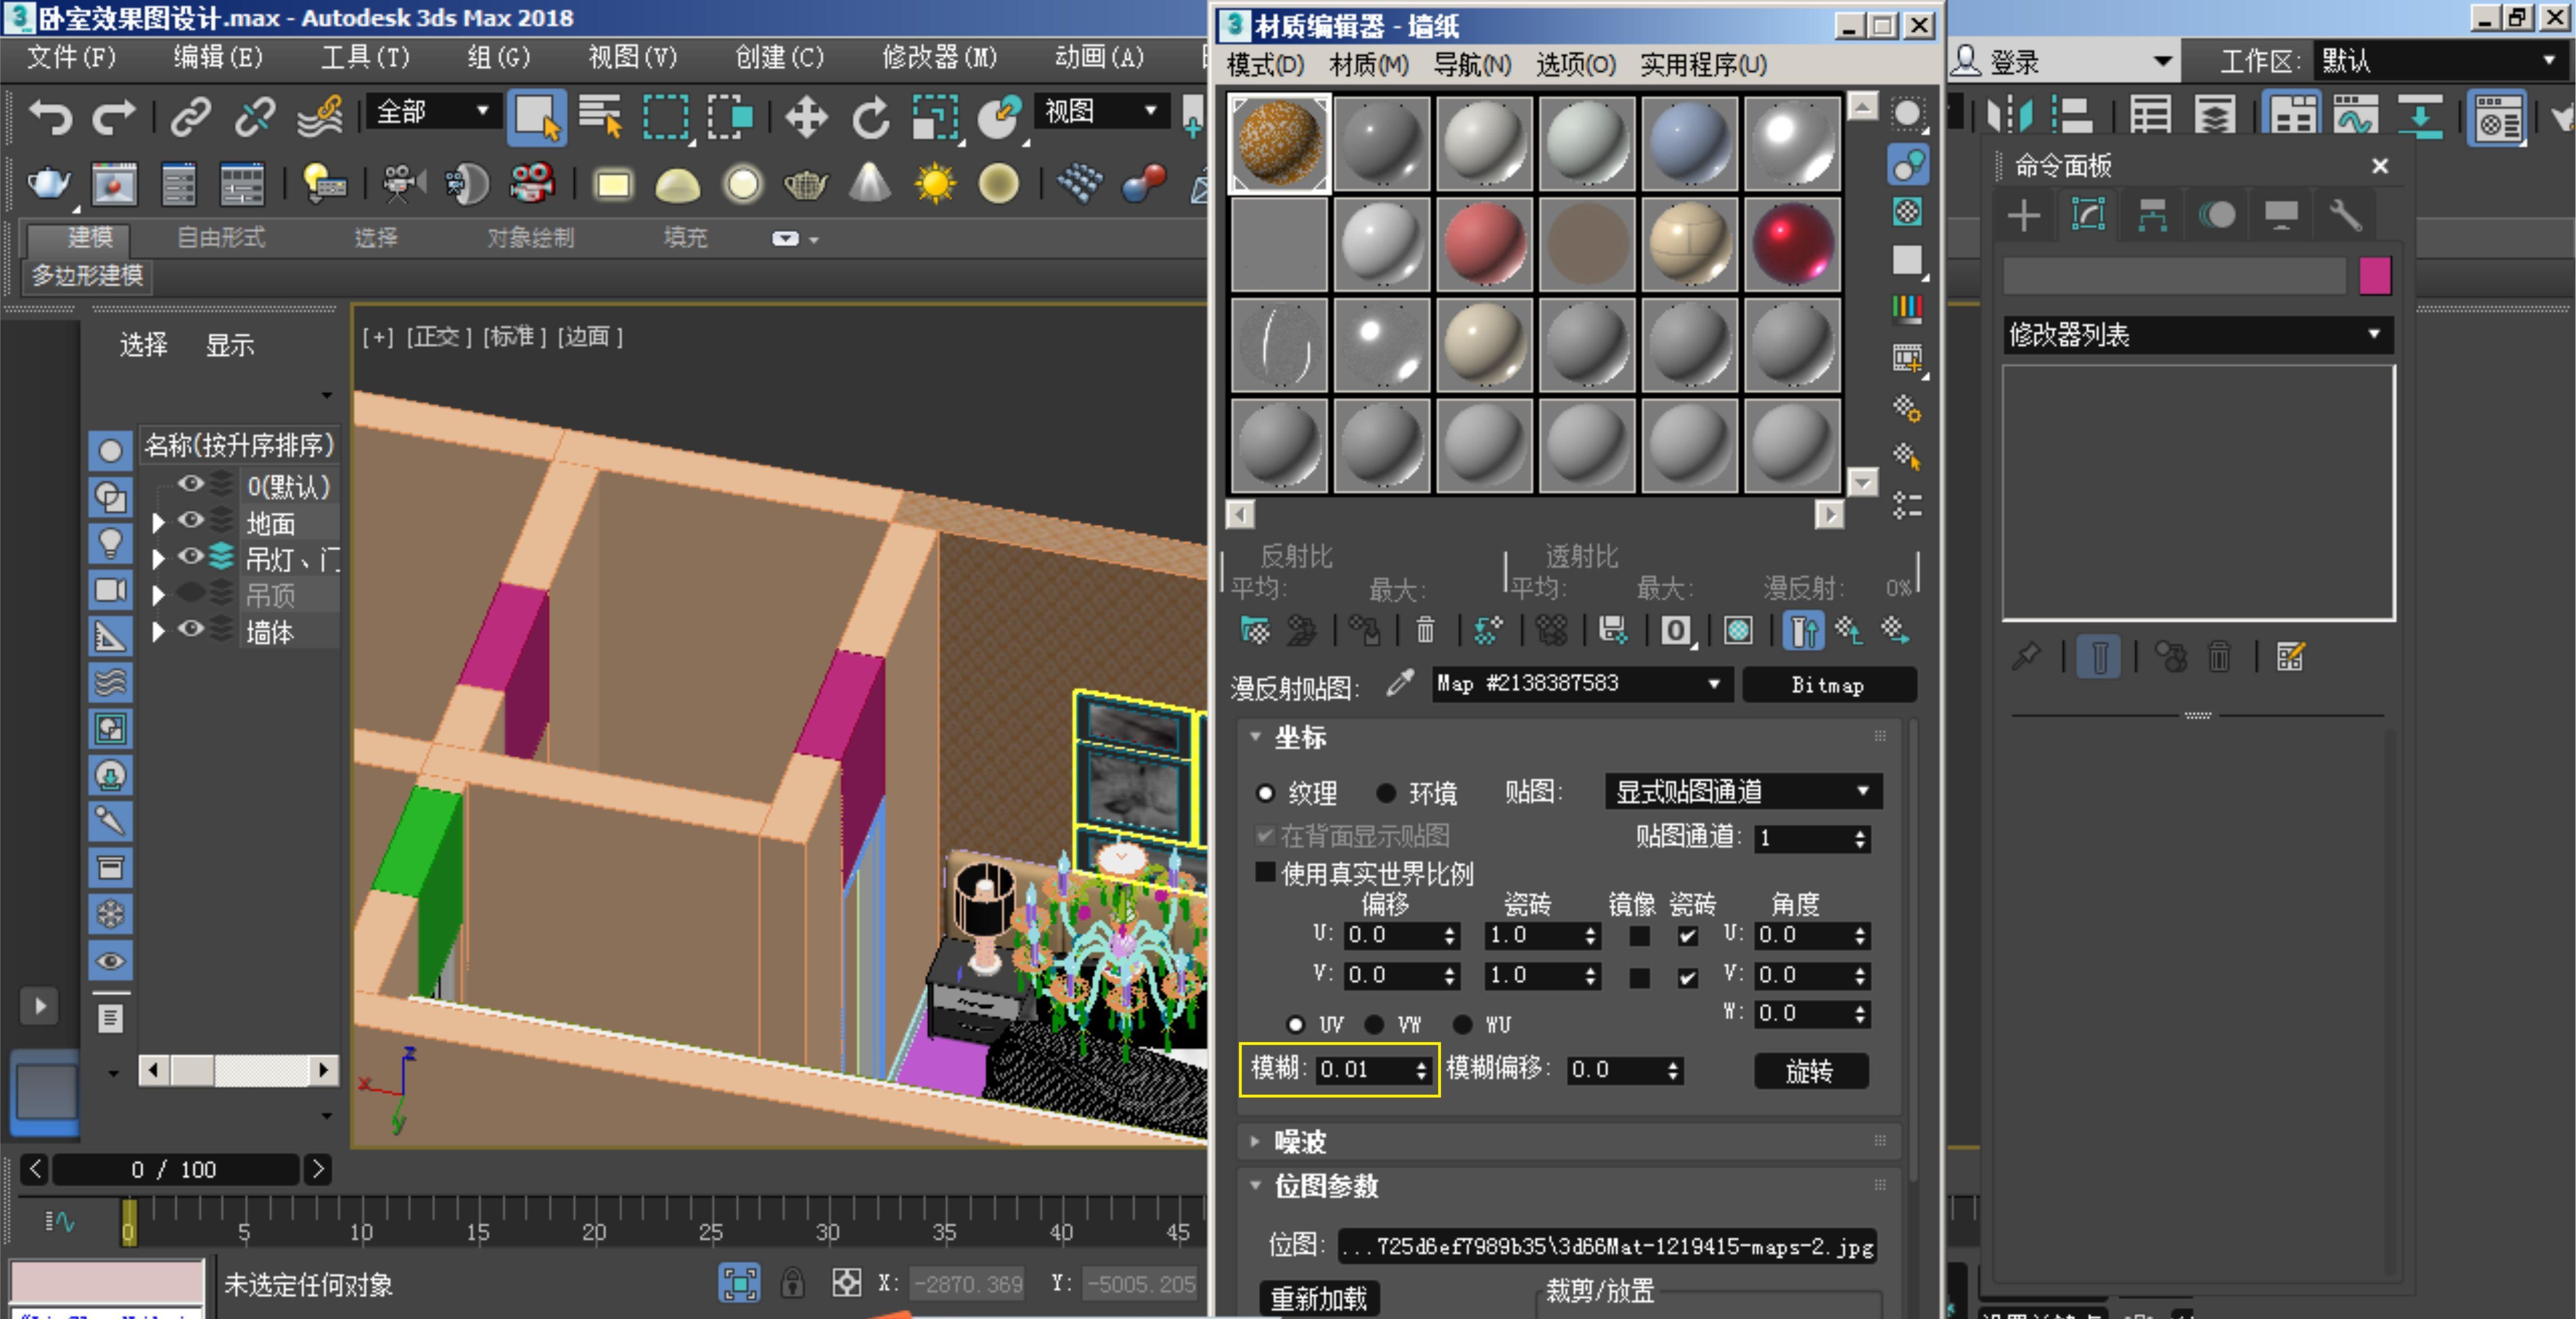Enable 使用真实世界比例 checkbox
The width and height of the screenshot is (2576, 1319).
click(x=1265, y=872)
